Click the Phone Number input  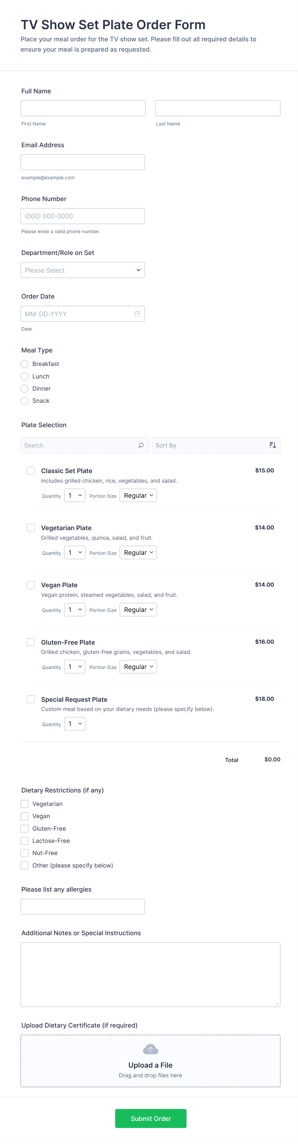coord(82,216)
